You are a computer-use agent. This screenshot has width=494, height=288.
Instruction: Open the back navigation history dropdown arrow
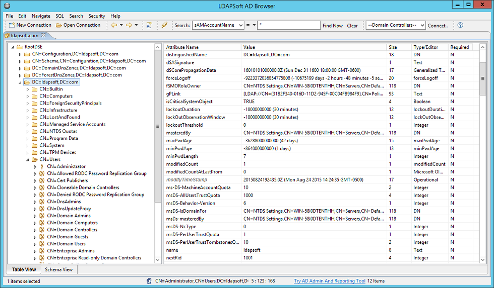[121, 25]
